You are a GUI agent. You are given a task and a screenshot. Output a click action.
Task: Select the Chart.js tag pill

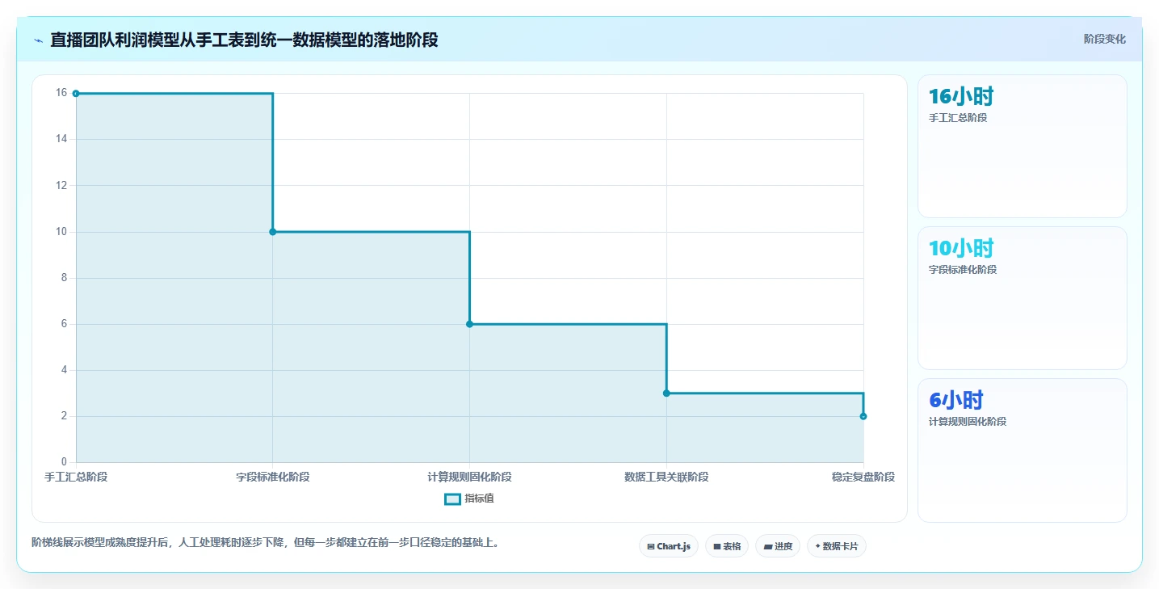[x=668, y=546]
